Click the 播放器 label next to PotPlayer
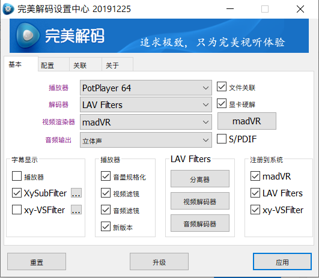Image resolution: width=319 pixels, height=278 pixels. click(59, 88)
